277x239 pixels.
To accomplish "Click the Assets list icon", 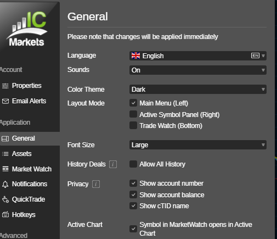I will pyautogui.click(x=5, y=154).
